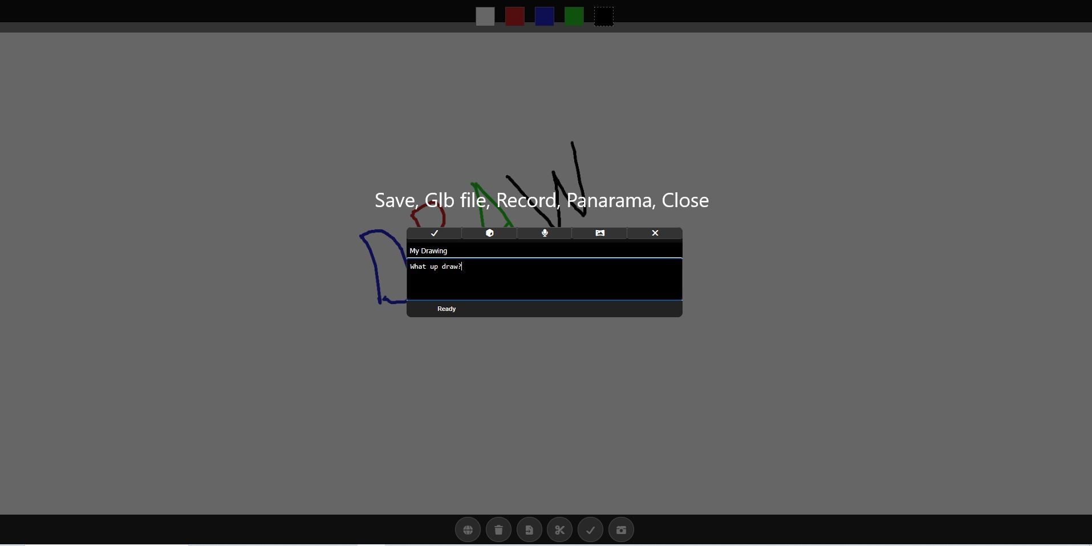
Task: Select the gray color swatch
Action: click(x=485, y=17)
